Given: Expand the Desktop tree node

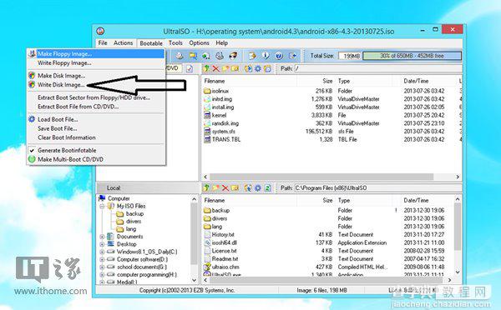Looking at the screenshot, I should (x=102, y=244).
